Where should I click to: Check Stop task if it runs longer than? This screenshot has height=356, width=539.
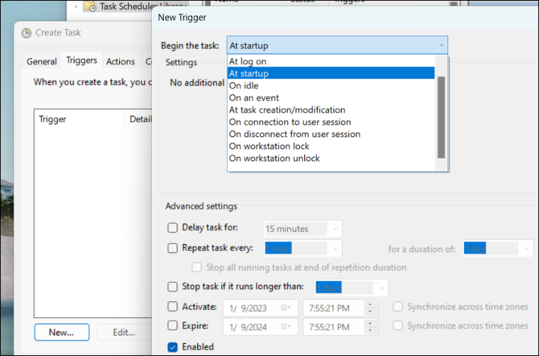click(x=172, y=287)
